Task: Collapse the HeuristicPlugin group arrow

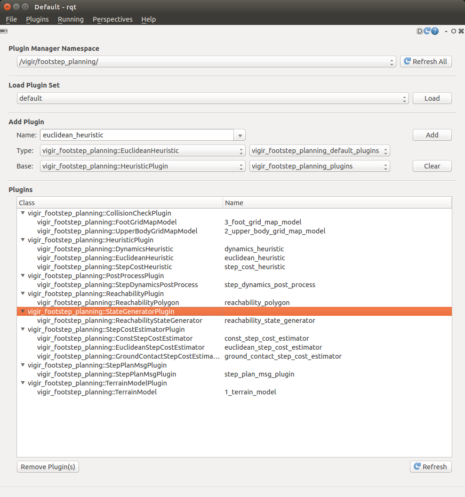Action: 23,240
